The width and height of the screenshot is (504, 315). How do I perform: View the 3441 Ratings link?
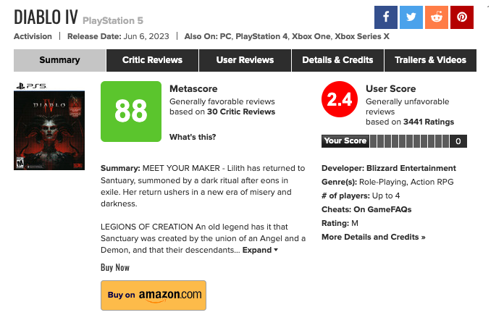(x=429, y=122)
